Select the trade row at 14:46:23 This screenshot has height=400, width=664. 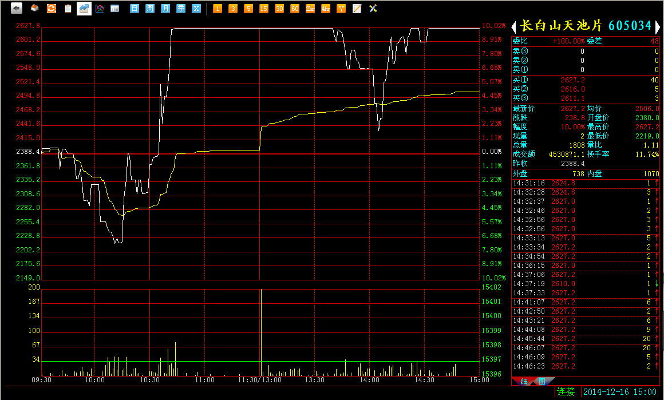click(x=586, y=366)
